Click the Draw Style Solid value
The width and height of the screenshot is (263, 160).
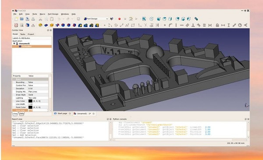38,95
